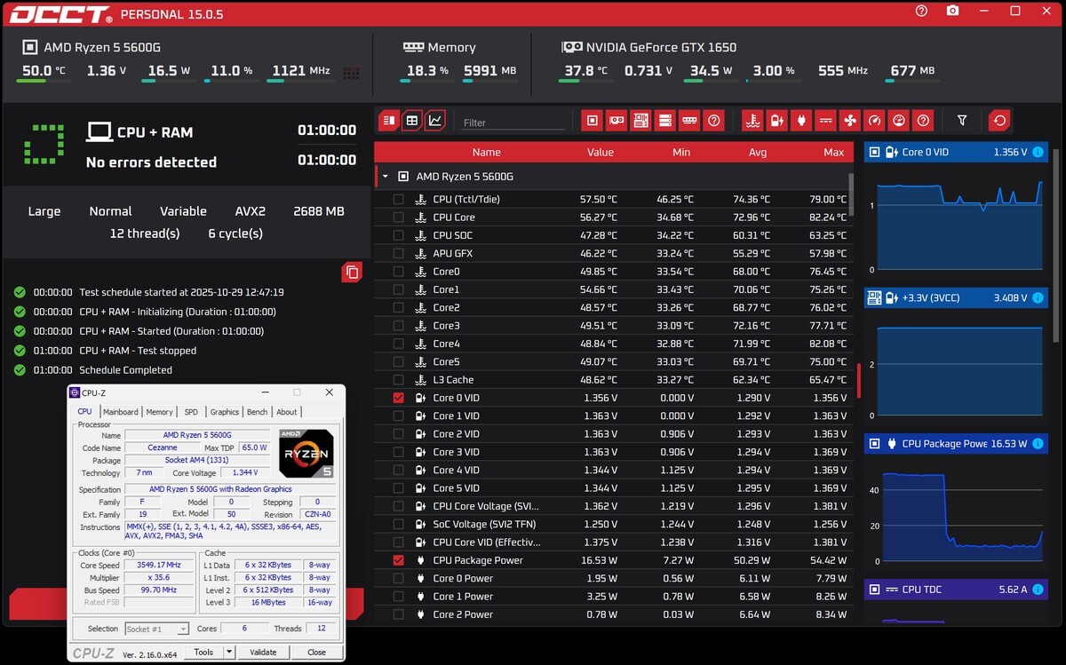Click the copy log icon above test messages
The width and height of the screenshot is (1066, 665).
click(x=352, y=273)
